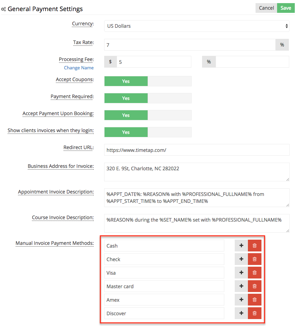Click the gear icon beside General Payment Settings
The height and width of the screenshot is (326, 300).
tap(3, 9)
